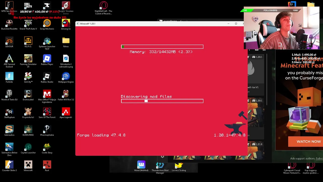The height and width of the screenshot is (182, 323).
Task: Launch Sons Of The Forest shortcut
Action: [47, 113]
